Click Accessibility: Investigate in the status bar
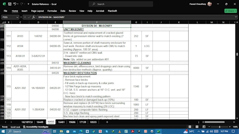The height and width of the screenshot is (134, 239). (35, 127)
